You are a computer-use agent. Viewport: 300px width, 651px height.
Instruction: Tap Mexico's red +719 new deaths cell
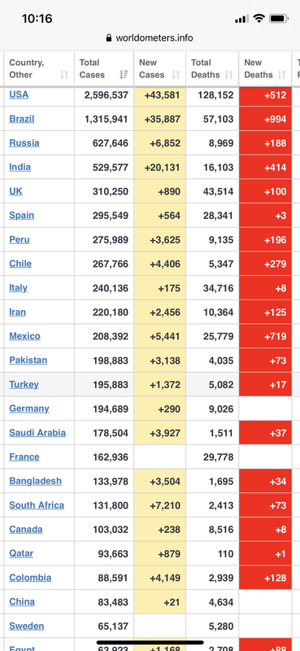pyautogui.click(x=265, y=336)
